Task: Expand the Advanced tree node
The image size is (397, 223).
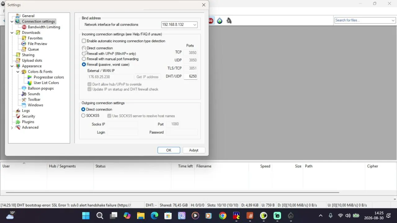Action: coord(12,128)
